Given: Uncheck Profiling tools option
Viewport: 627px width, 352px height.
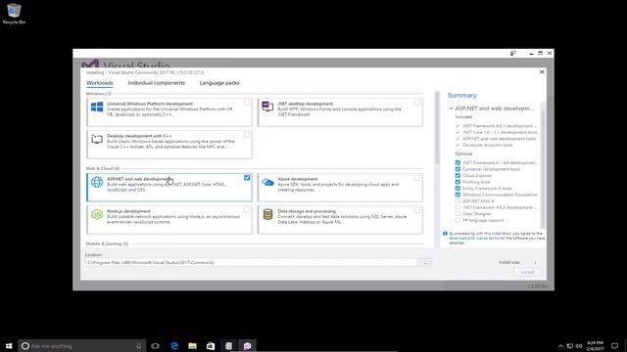Looking at the screenshot, I should coord(458,182).
